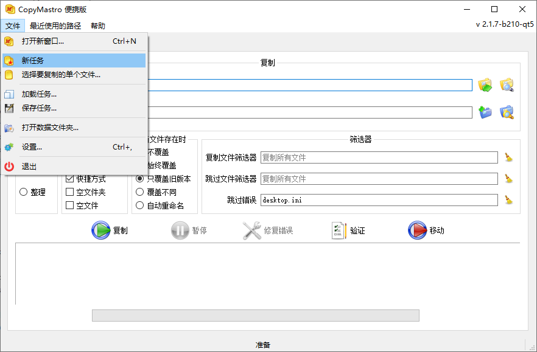The image size is (537, 352).
Task: Close the 文件 menu from the menu bar
Action: pos(13,26)
